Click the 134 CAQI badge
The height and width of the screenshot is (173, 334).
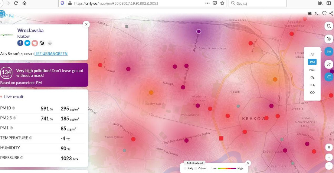(6, 73)
